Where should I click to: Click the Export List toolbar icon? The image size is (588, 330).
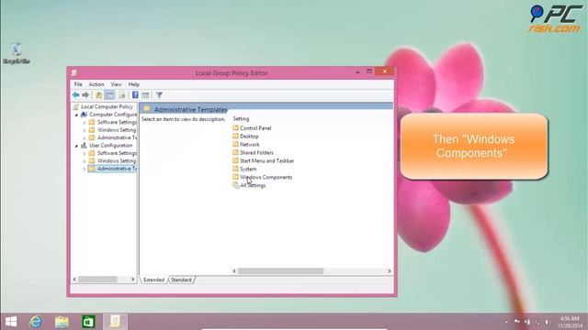pyautogui.click(x=122, y=95)
